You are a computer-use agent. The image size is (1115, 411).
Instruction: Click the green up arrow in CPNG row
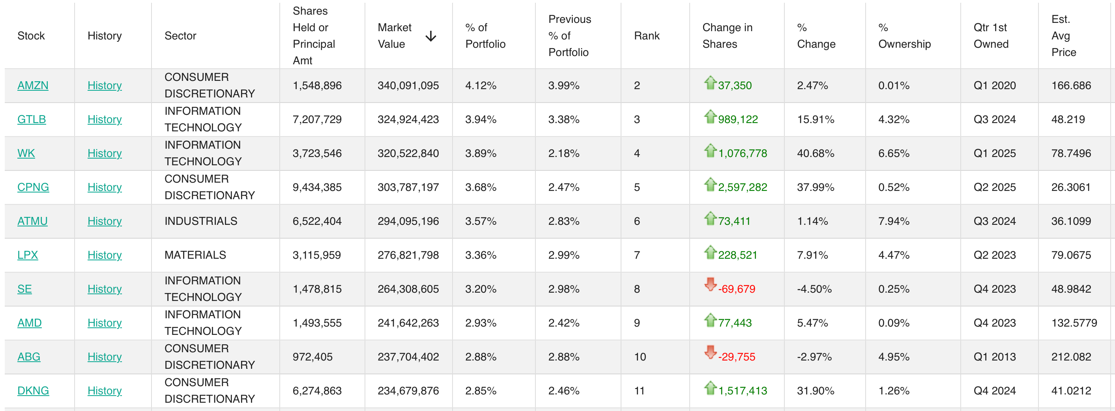point(710,184)
